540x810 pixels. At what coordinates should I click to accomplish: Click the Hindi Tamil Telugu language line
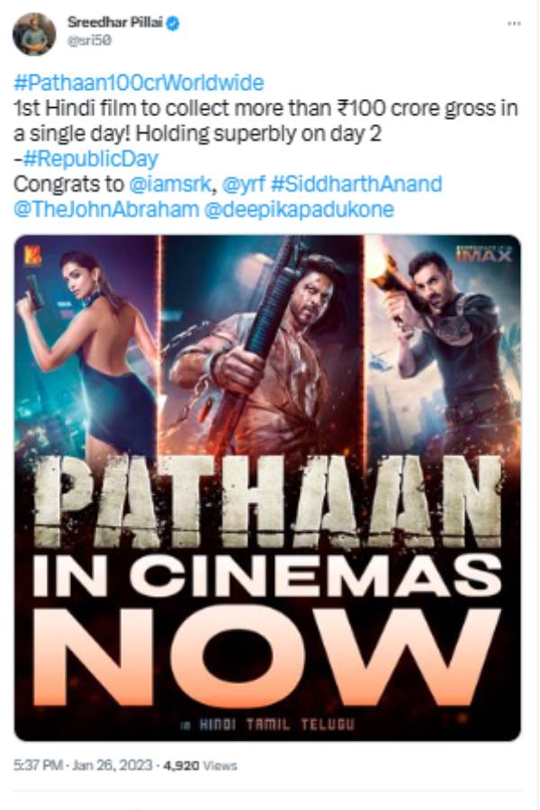click(x=267, y=724)
